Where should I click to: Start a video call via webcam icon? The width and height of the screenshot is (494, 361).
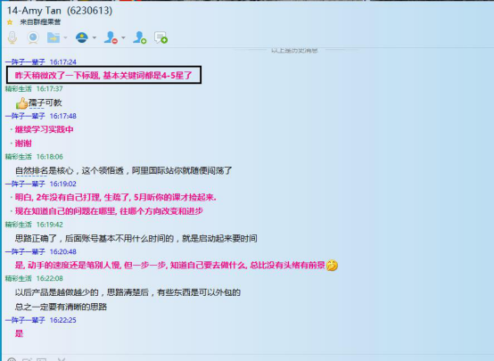click(x=33, y=37)
